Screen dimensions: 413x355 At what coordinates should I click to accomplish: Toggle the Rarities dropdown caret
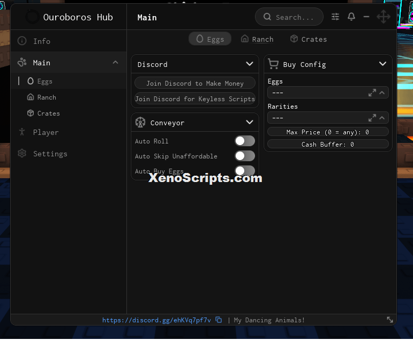[x=382, y=118]
